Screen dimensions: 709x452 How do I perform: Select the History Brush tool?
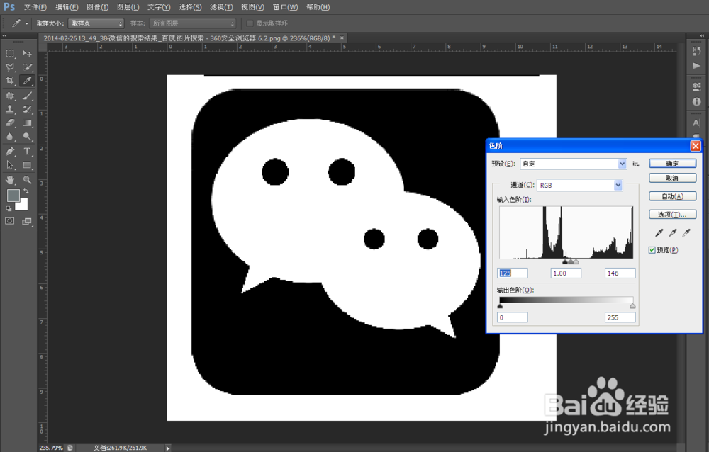pyautogui.click(x=27, y=109)
